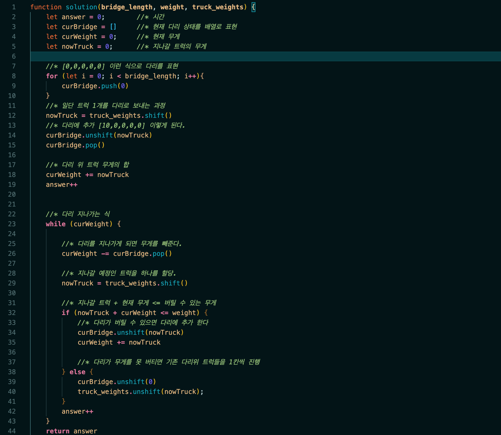
Task: Click line number 23 in the gutter
Action: pyautogui.click(x=12, y=224)
